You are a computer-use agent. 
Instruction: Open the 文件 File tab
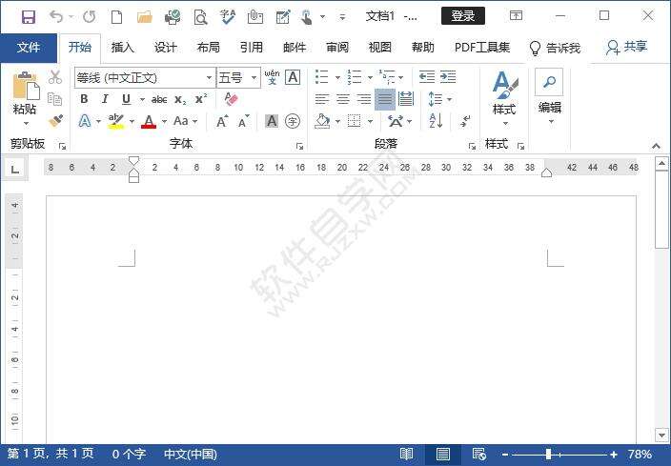click(x=29, y=47)
